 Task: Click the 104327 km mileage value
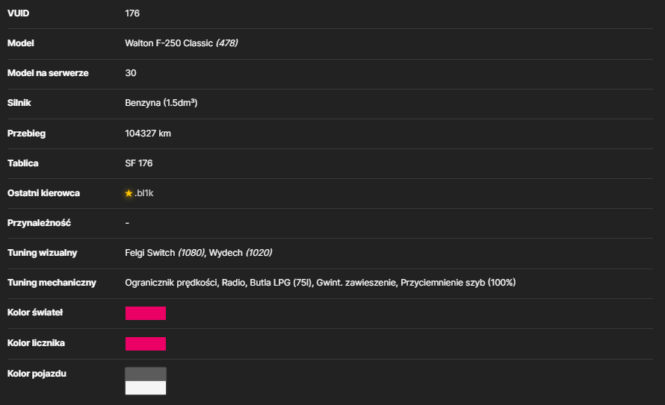coord(148,134)
